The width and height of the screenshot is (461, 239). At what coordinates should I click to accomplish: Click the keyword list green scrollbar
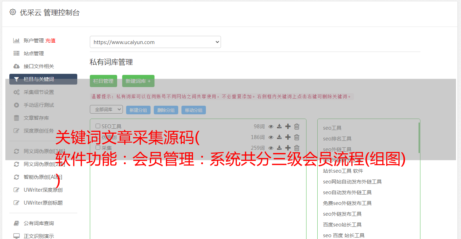tap(419, 138)
